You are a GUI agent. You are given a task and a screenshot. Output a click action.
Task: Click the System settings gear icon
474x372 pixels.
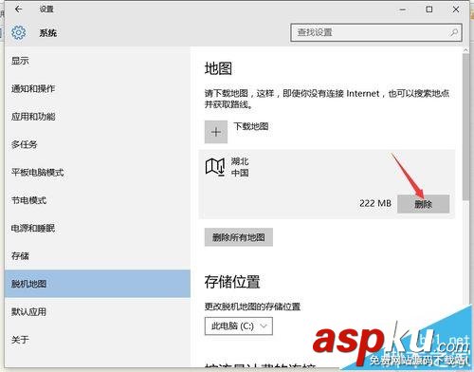point(19,32)
